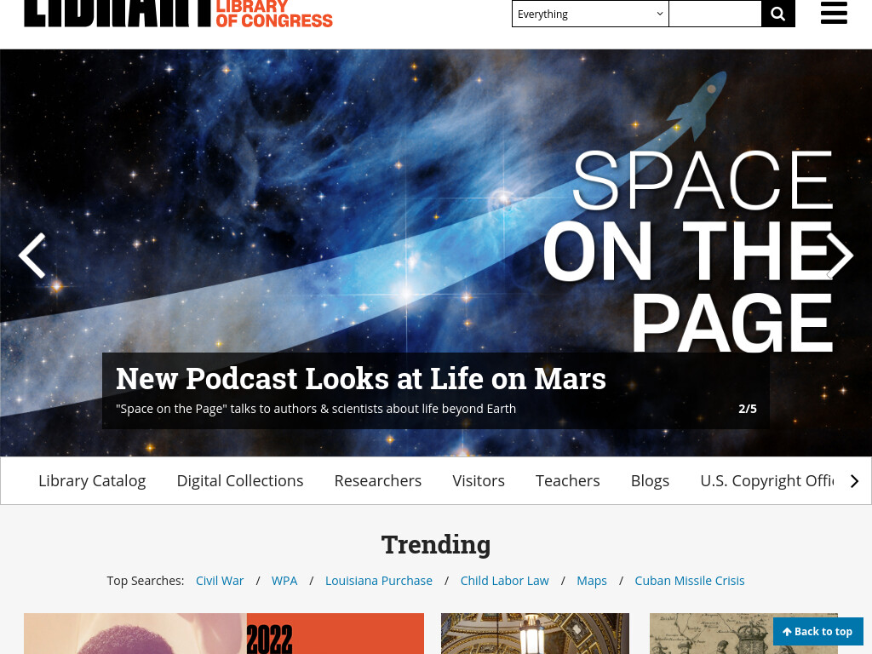Screen dimensions: 872x654
Task: Open Louisiana Purchase top search
Action: [379, 581]
